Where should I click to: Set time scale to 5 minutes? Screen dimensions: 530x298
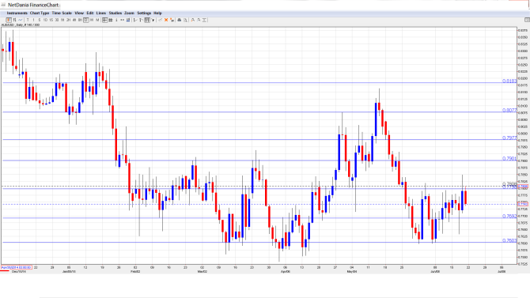click(40, 21)
